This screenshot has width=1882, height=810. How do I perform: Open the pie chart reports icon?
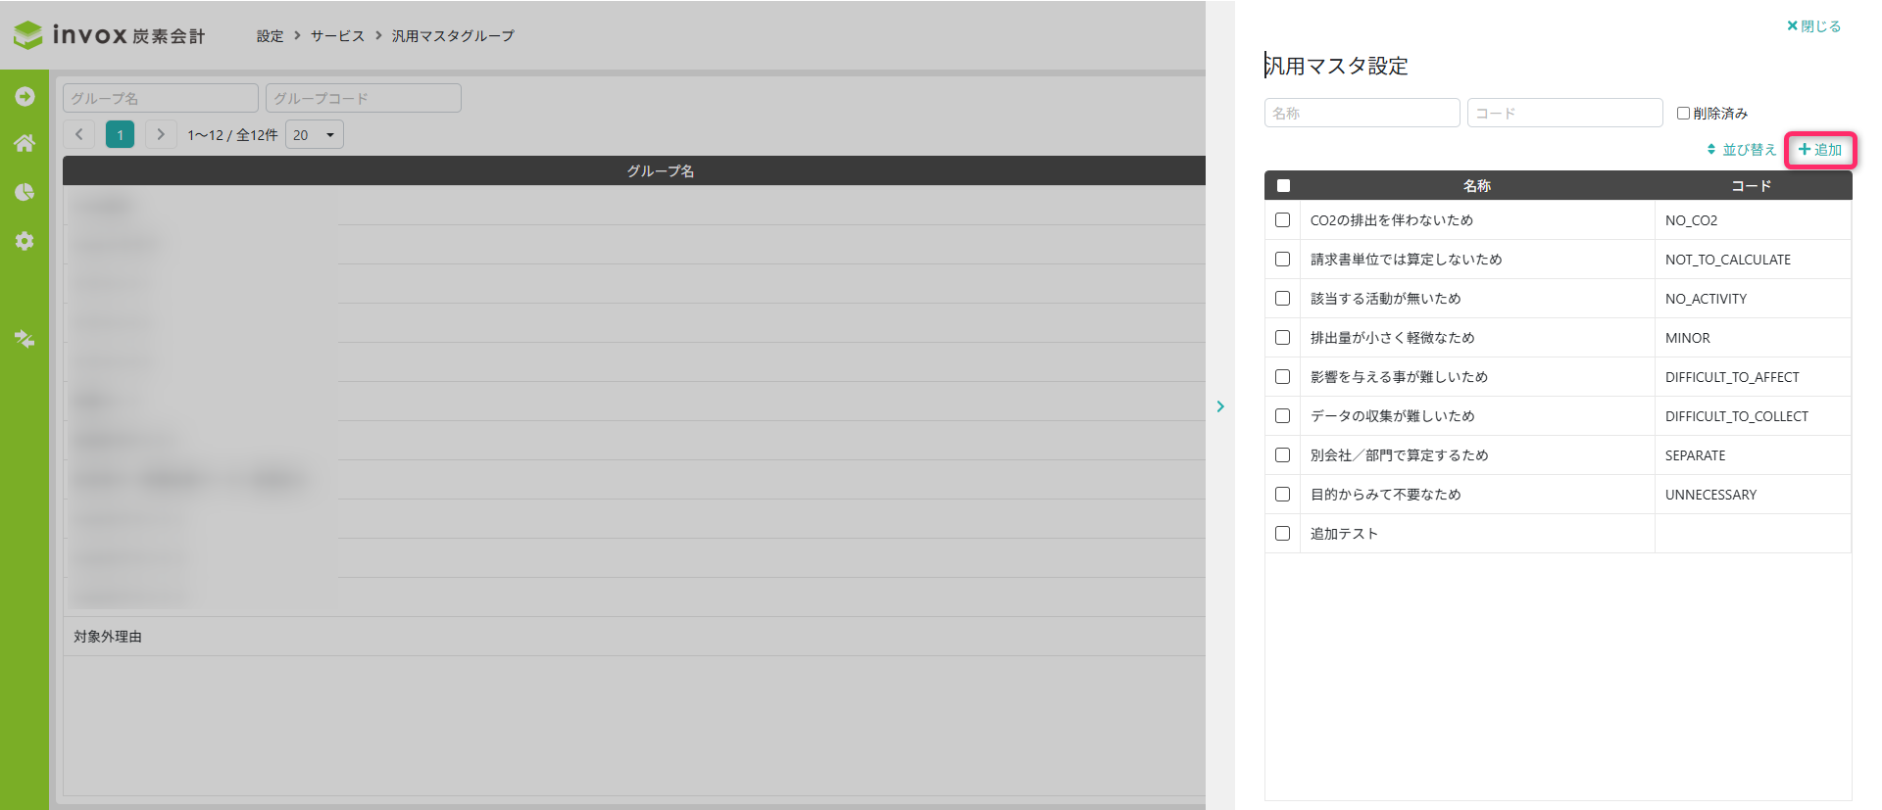click(x=25, y=192)
